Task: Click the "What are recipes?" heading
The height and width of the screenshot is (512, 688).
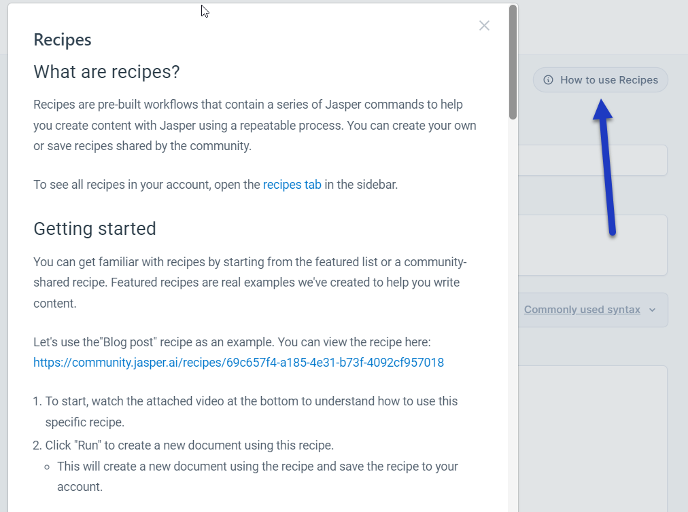Action: [x=107, y=72]
